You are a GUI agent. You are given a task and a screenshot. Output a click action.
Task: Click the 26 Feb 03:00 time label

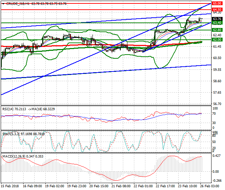(210, 186)
